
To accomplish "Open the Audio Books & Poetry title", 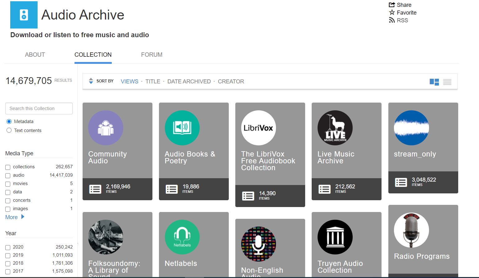I will (190, 157).
